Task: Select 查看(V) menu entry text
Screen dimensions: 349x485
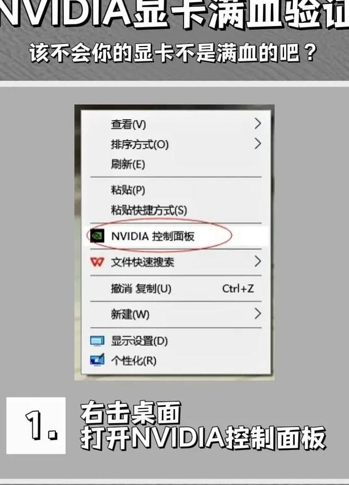Action: coord(128,124)
